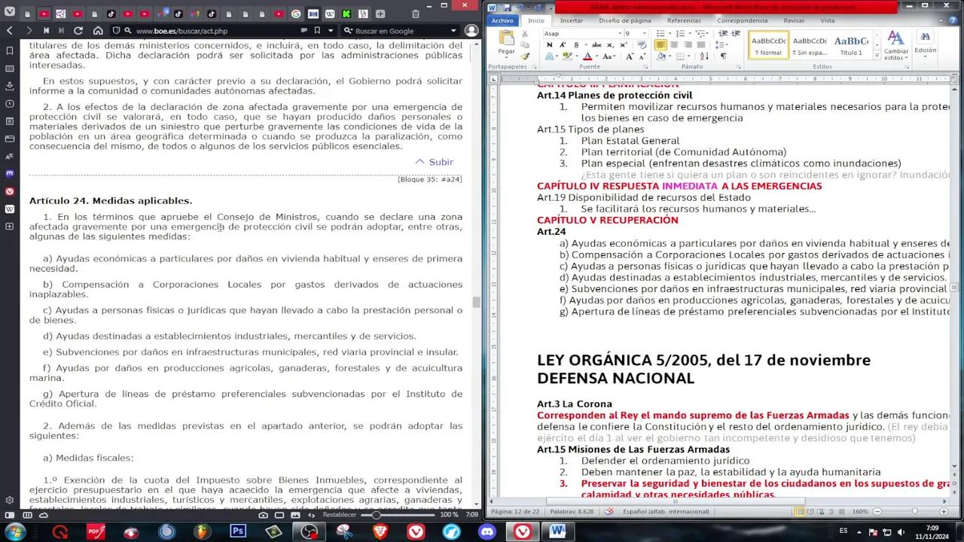Click the Word Paste (Pegar) button
Image resolution: width=964 pixels, height=542 pixels.
click(506, 44)
